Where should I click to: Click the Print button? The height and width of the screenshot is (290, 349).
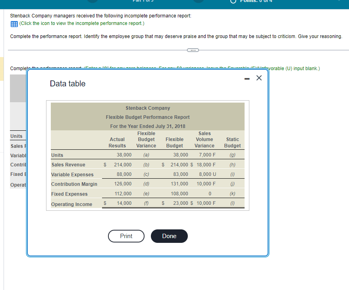pos(126,236)
